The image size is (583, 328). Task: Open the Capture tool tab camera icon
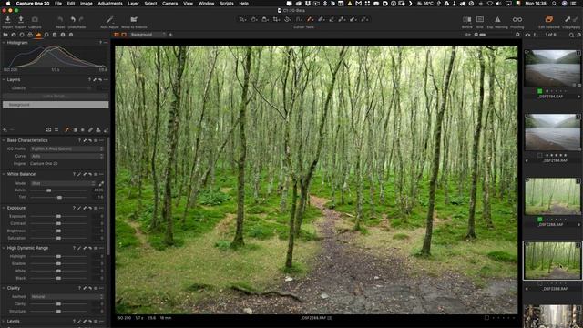(x=14, y=35)
